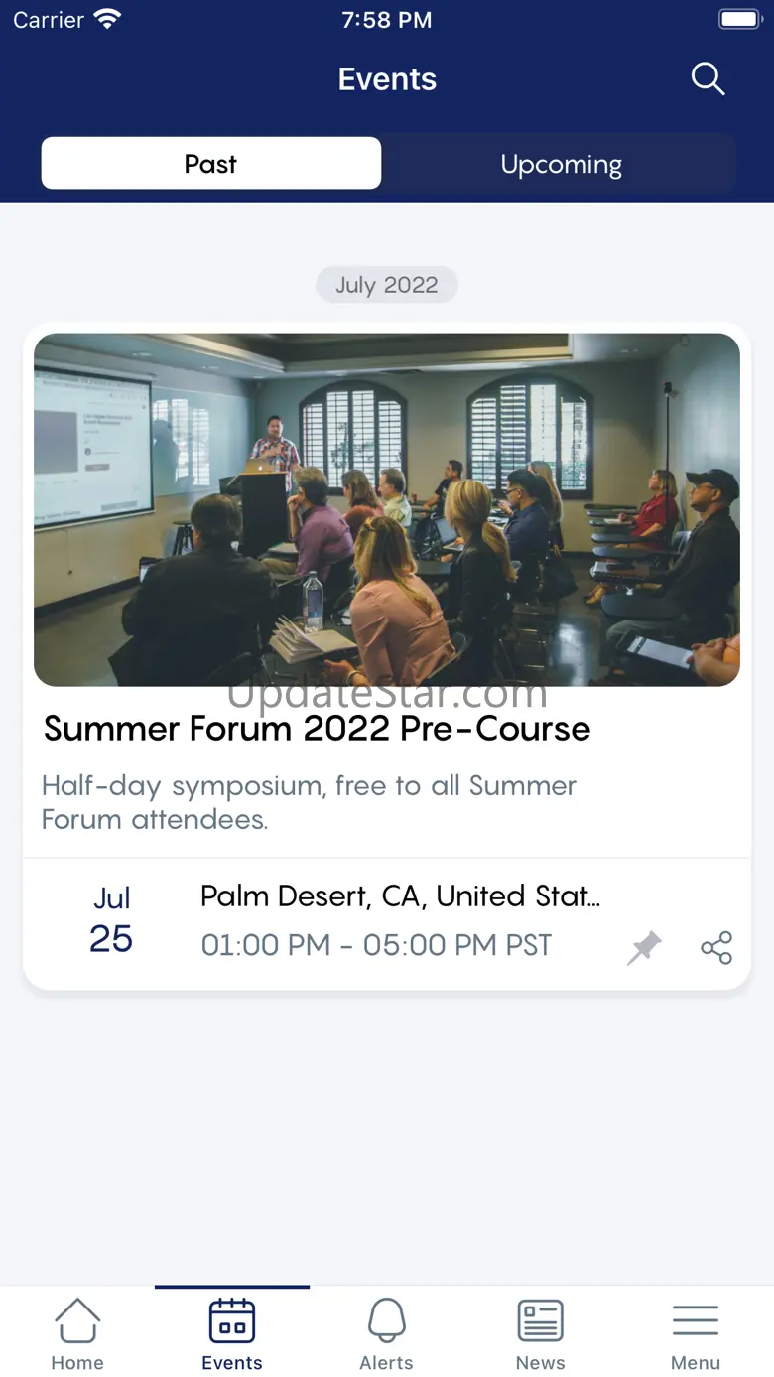The height and width of the screenshot is (1377, 774).
Task: Go to News newspaper icon
Action: [x=541, y=1321]
